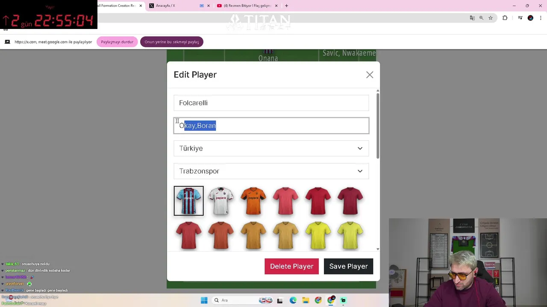Click Onun yerine bu sekmeyi paylaş
Screen dimensions: 547x307
point(172,42)
